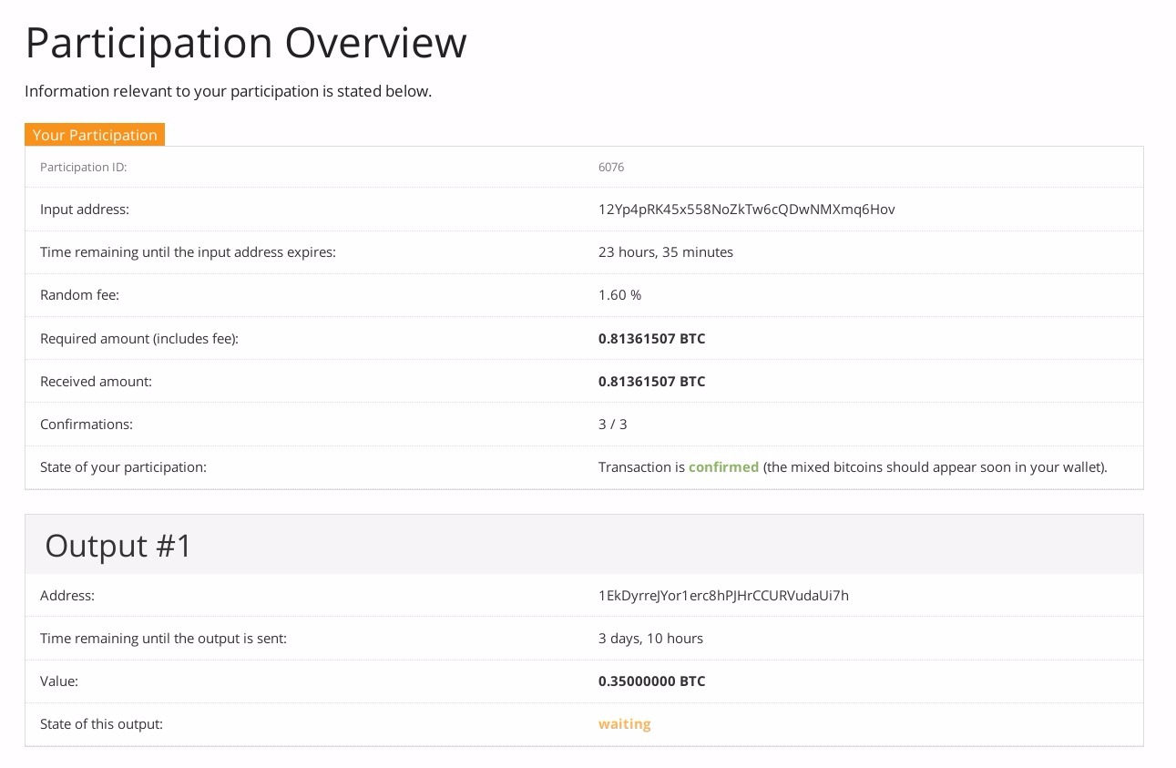This screenshot has height=768, width=1176.
Task: Click the 0.35000000 BTC output value
Action: [651, 681]
